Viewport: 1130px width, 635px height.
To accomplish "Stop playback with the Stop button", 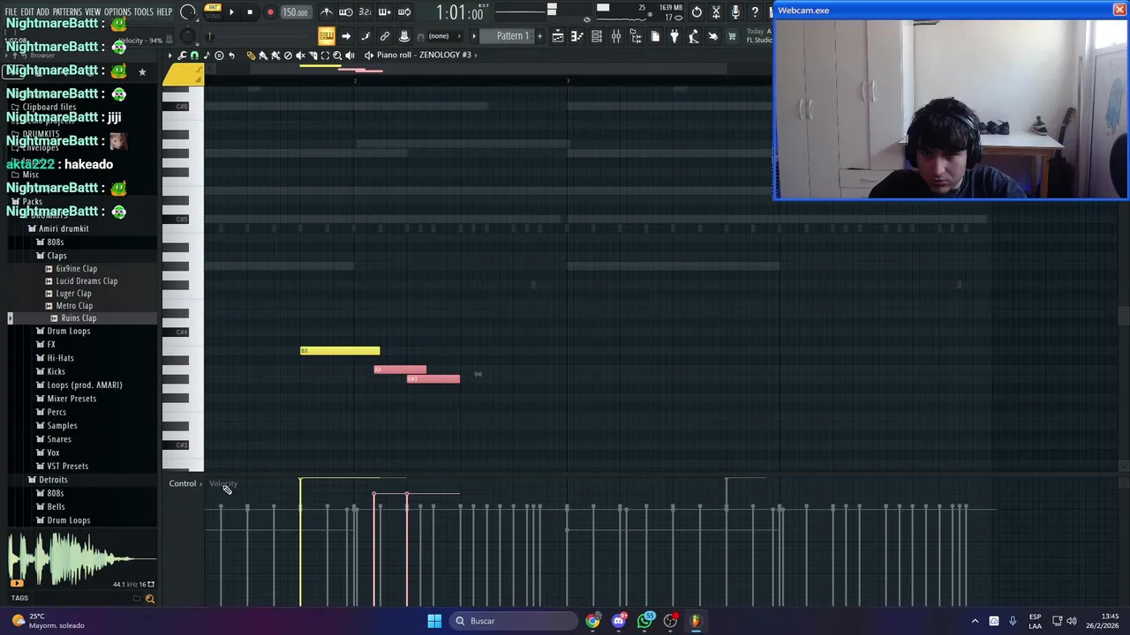I will tap(250, 12).
